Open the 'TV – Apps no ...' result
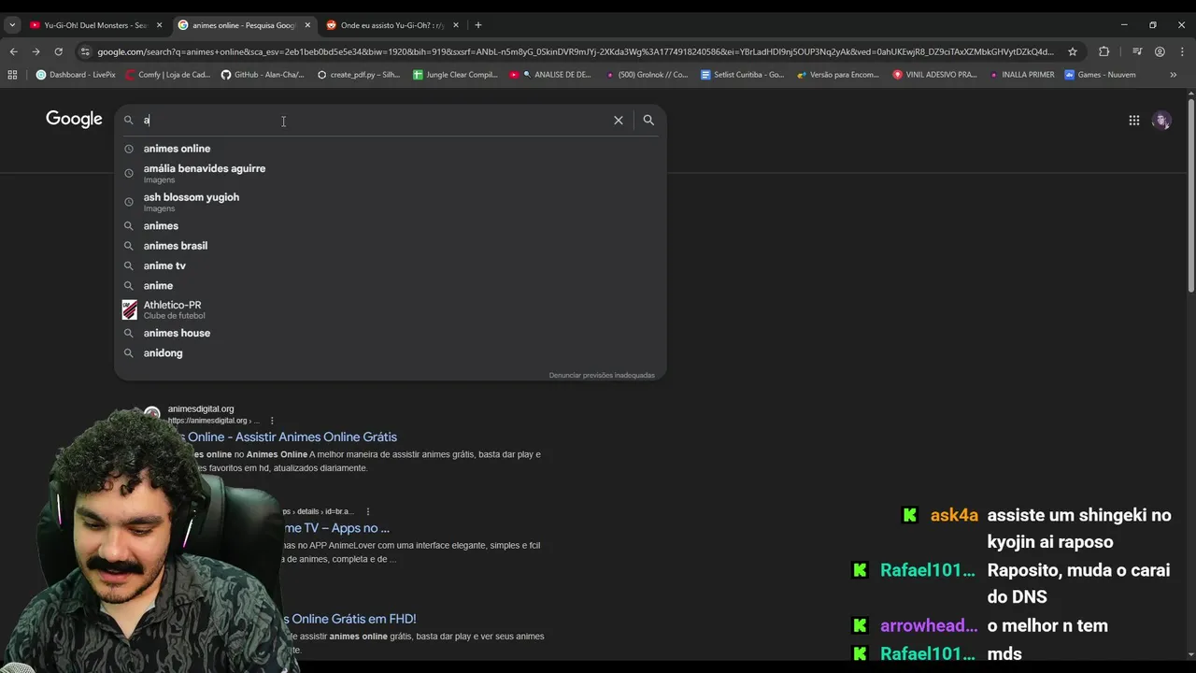This screenshot has width=1196, height=673. [336, 528]
